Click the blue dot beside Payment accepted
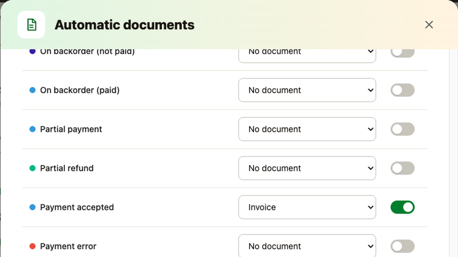This screenshot has height=257, width=458. [x=32, y=207]
